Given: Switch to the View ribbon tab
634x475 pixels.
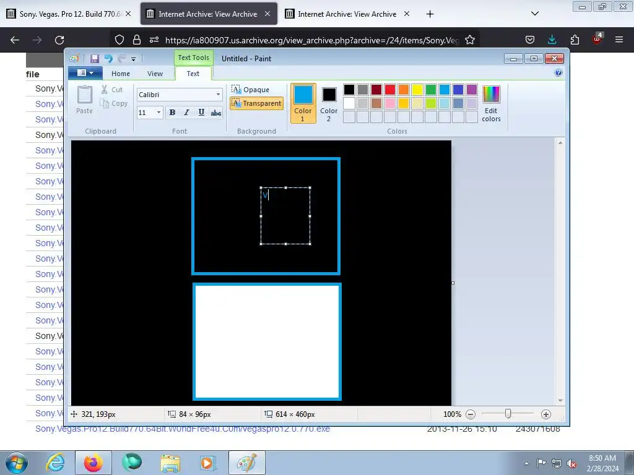Looking at the screenshot, I should [x=155, y=74].
